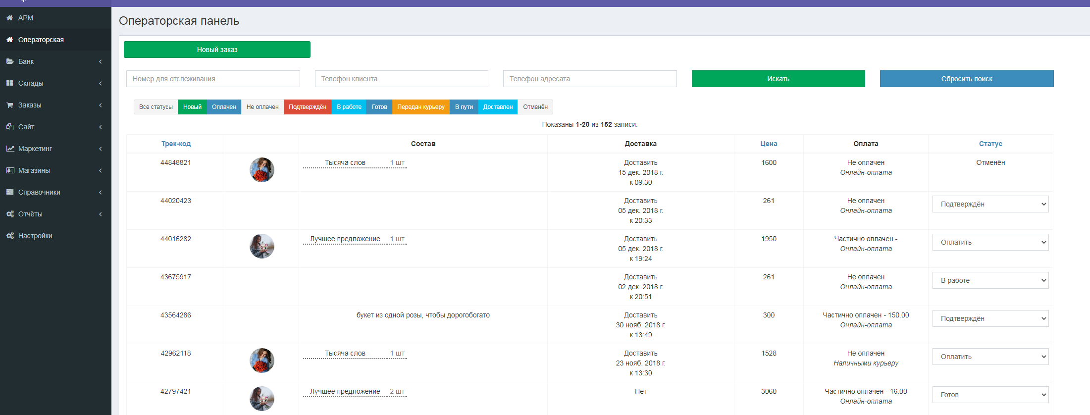
Task: Click the home icon next to Операторская
Action: click(9, 40)
